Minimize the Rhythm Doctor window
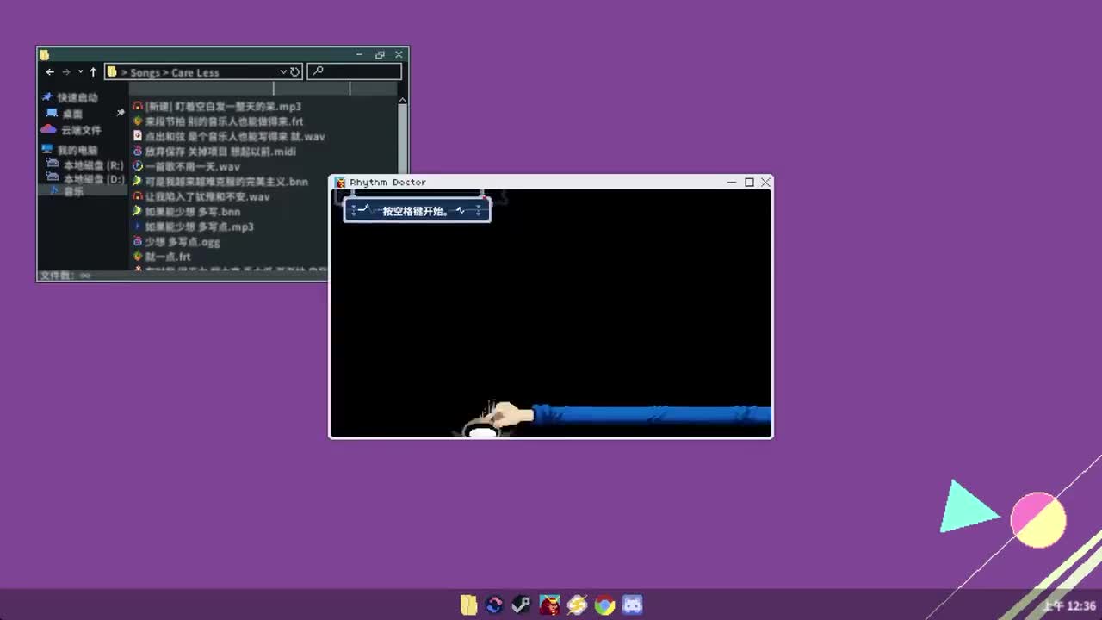This screenshot has height=620, width=1102. point(732,183)
